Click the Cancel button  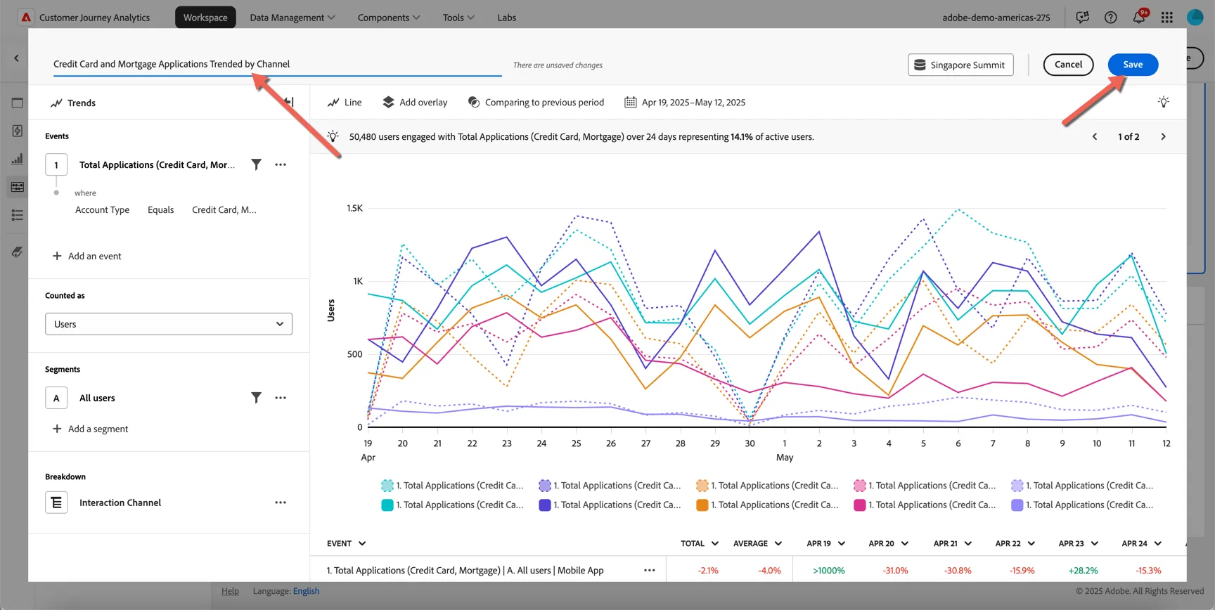tap(1068, 65)
